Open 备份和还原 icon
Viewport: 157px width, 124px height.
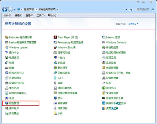tap(104, 47)
